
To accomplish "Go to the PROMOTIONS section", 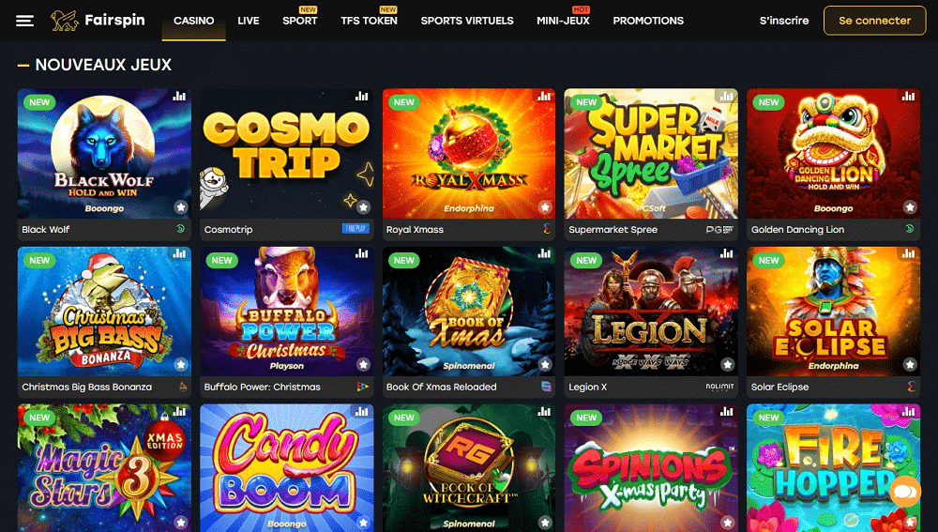I will (x=648, y=21).
